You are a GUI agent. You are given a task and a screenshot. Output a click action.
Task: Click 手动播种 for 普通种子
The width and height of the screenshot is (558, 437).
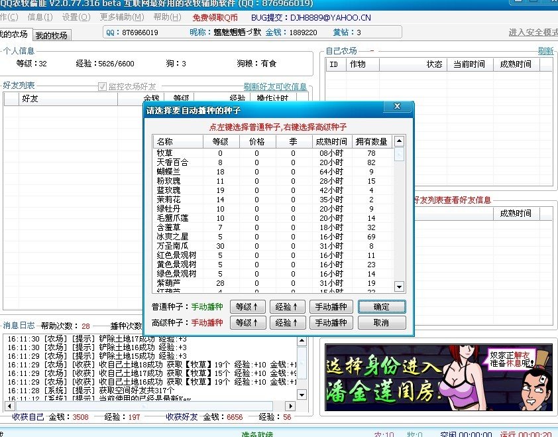(x=330, y=307)
